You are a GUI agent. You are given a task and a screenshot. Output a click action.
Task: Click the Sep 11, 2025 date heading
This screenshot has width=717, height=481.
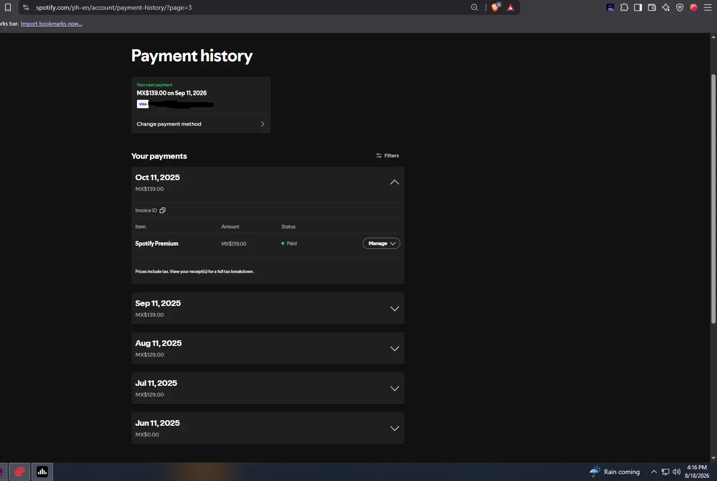[158, 303]
